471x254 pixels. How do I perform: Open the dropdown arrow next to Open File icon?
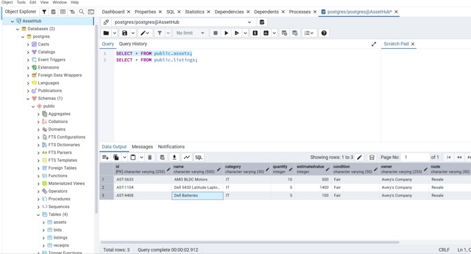coord(115,33)
